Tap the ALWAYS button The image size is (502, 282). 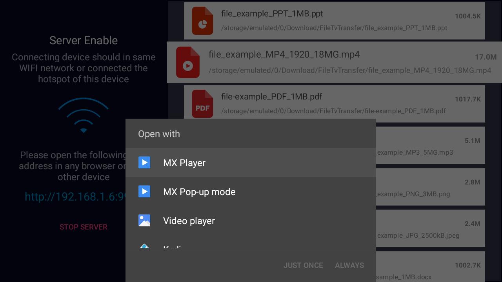(349, 265)
